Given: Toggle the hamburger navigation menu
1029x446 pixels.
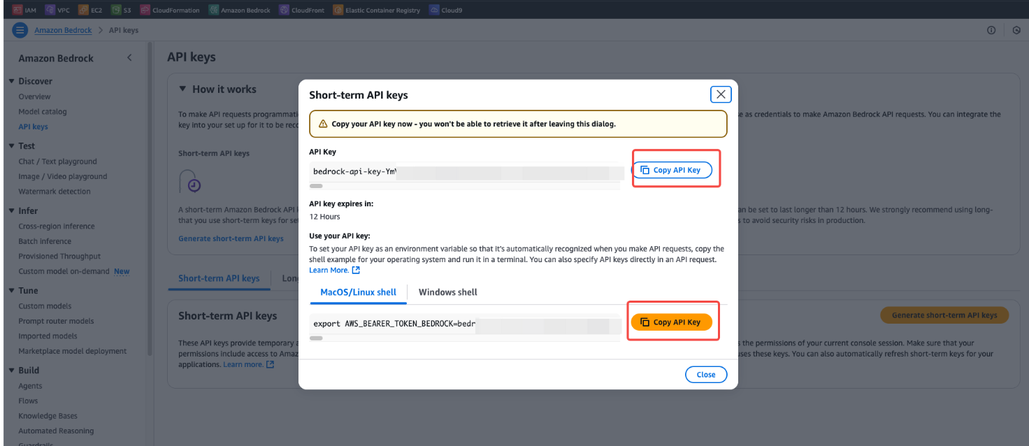Looking at the screenshot, I should [x=20, y=30].
